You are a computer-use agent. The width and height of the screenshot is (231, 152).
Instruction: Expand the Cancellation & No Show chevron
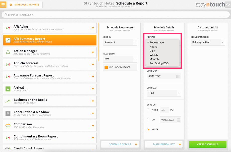coord(93,113)
